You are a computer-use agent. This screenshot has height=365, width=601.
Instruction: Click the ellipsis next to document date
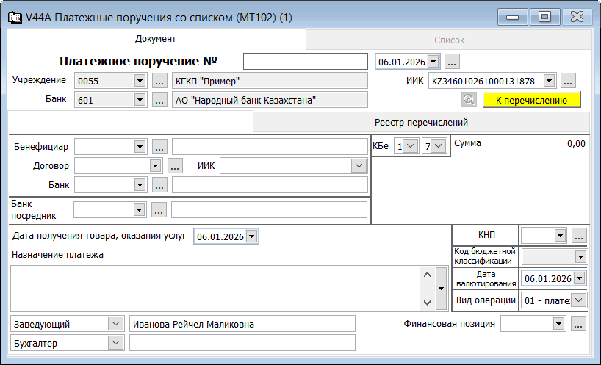tap(453, 62)
